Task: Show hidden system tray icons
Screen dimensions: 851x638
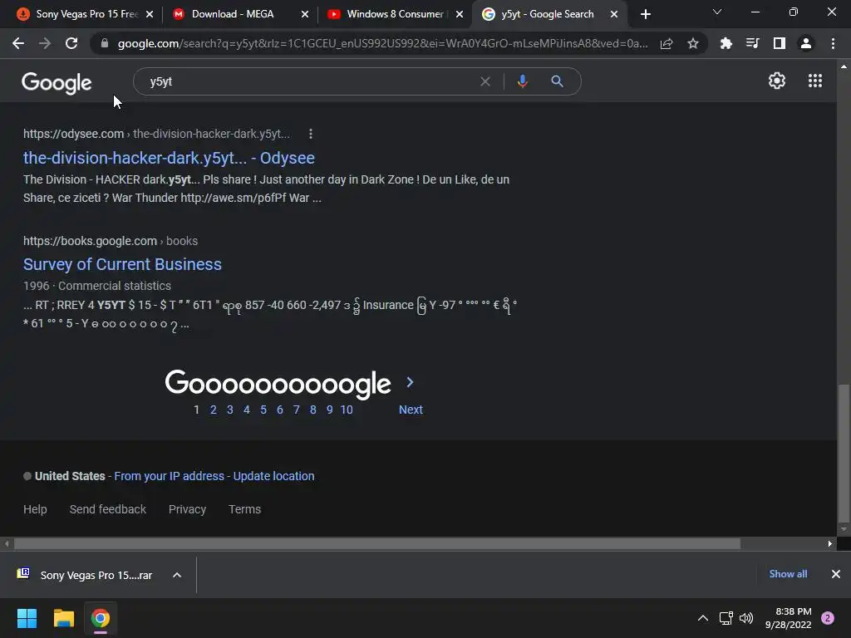Action: [x=703, y=618]
